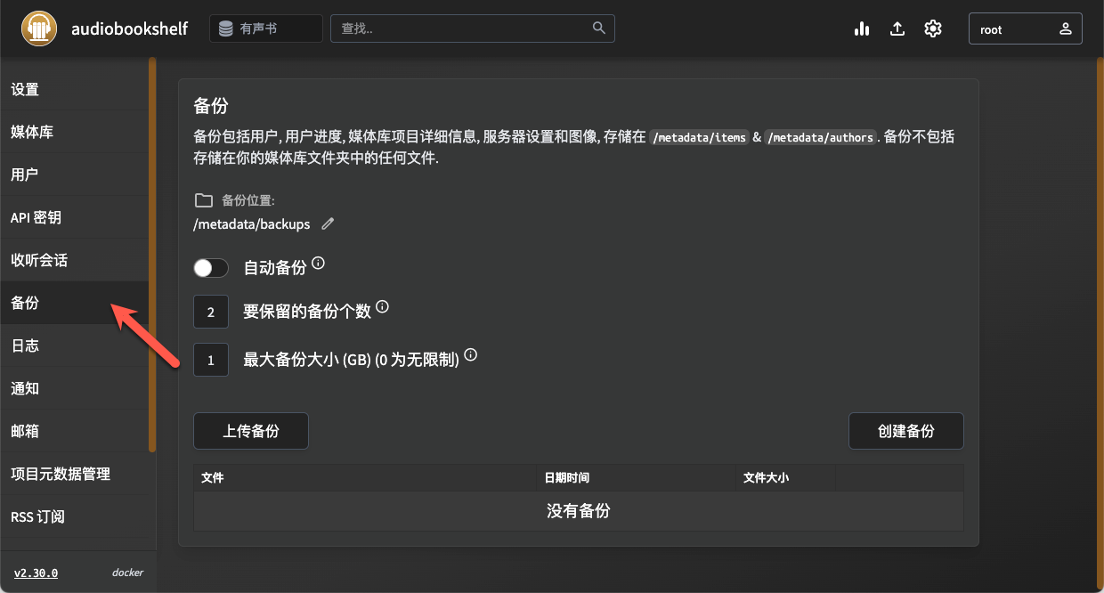The width and height of the screenshot is (1104, 593).
Task: Click the audiobookshelf logo icon
Action: tap(39, 28)
